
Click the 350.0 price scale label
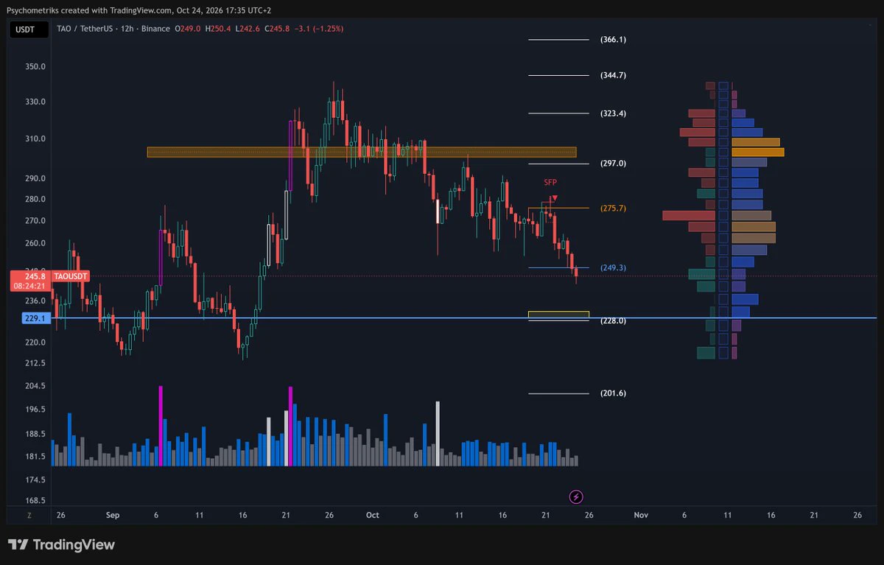click(x=35, y=66)
